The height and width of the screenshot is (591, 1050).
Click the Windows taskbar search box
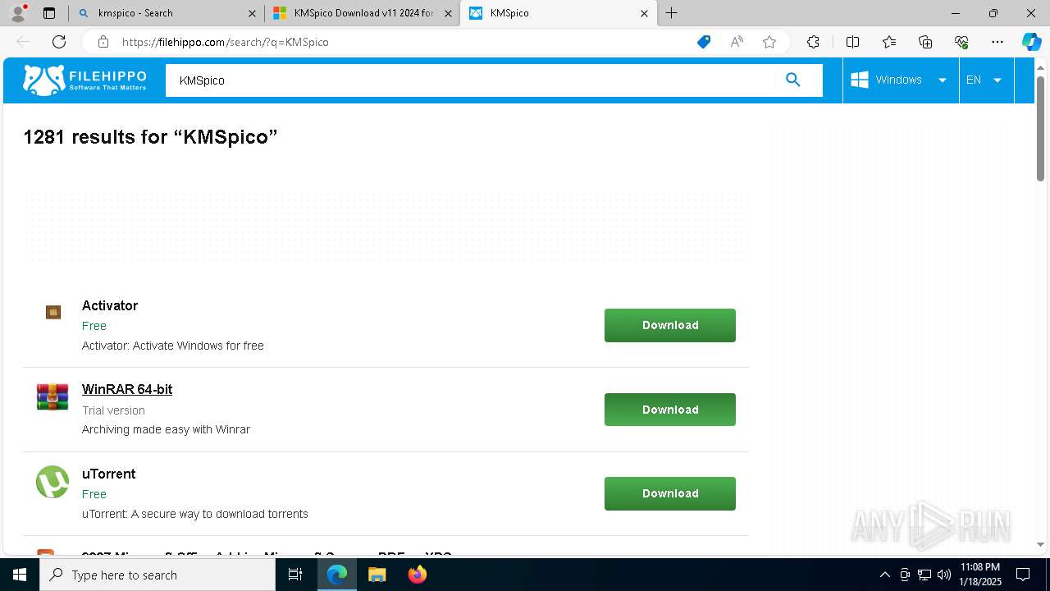tap(157, 575)
